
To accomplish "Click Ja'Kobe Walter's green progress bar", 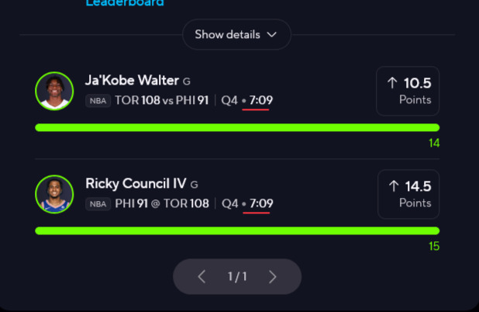I will pyautogui.click(x=237, y=127).
